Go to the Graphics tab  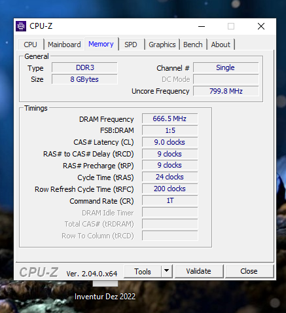click(162, 45)
